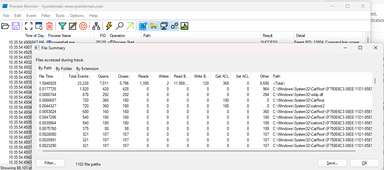Click the Filter... button in File Summary
This screenshot has height=170, width=384.
pyautogui.click(x=50, y=163)
